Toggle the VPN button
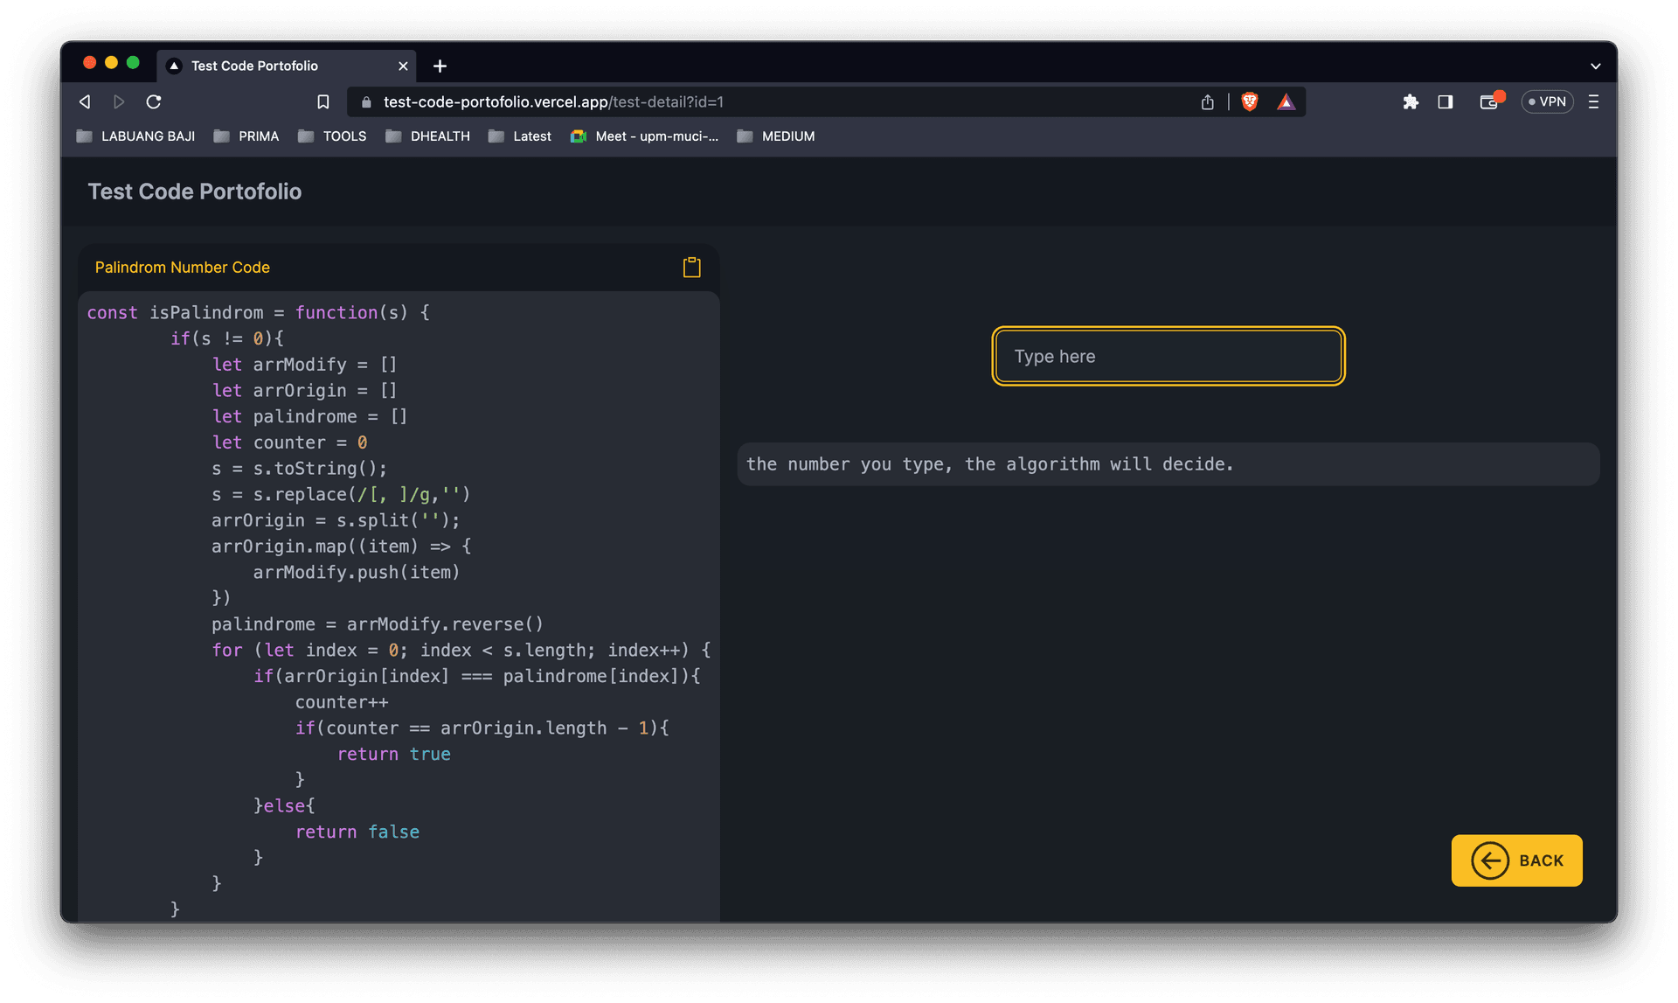Viewport: 1678px width, 1003px height. tap(1547, 102)
